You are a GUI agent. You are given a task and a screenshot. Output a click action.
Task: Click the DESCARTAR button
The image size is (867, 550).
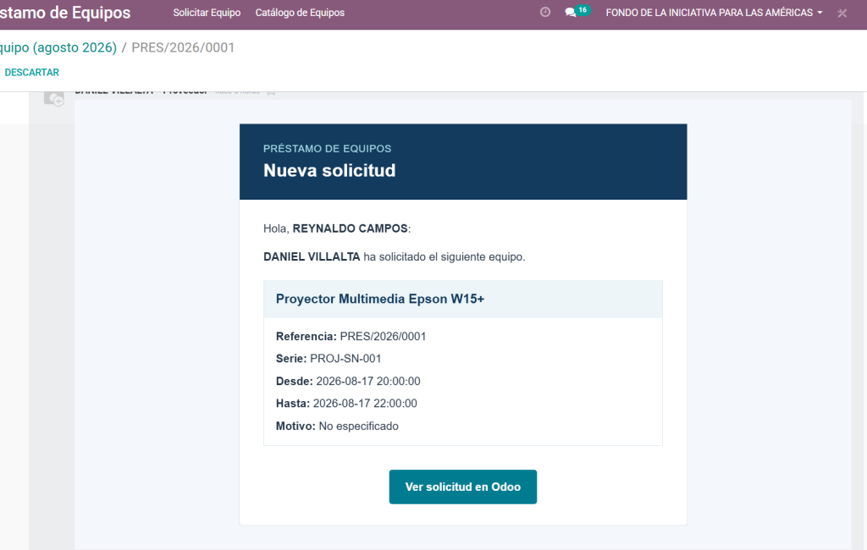(31, 73)
